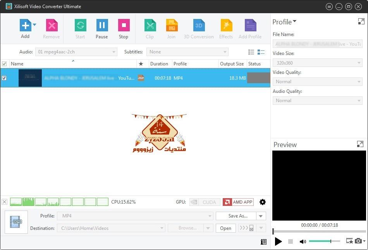Expand the Save As dropdown arrow
368x250 pixels.
(x=261, y=216)
